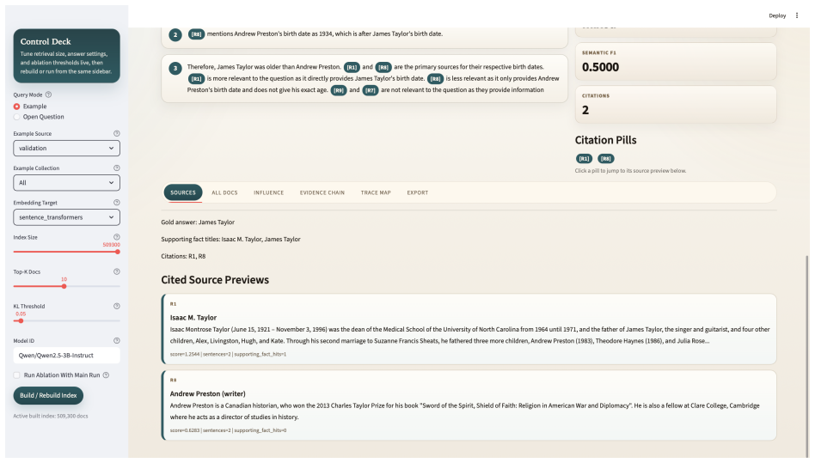
Task: Open the three-dot menu beside Deploy
Action: tap(797, 15)
